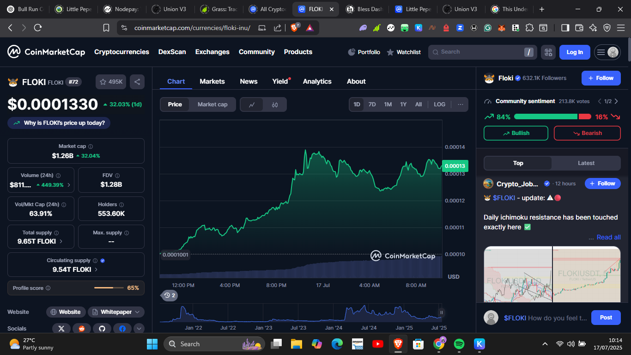Click the CoinMarketCap logo
Screen dimensions: 631x355
[x=46, y=52]
